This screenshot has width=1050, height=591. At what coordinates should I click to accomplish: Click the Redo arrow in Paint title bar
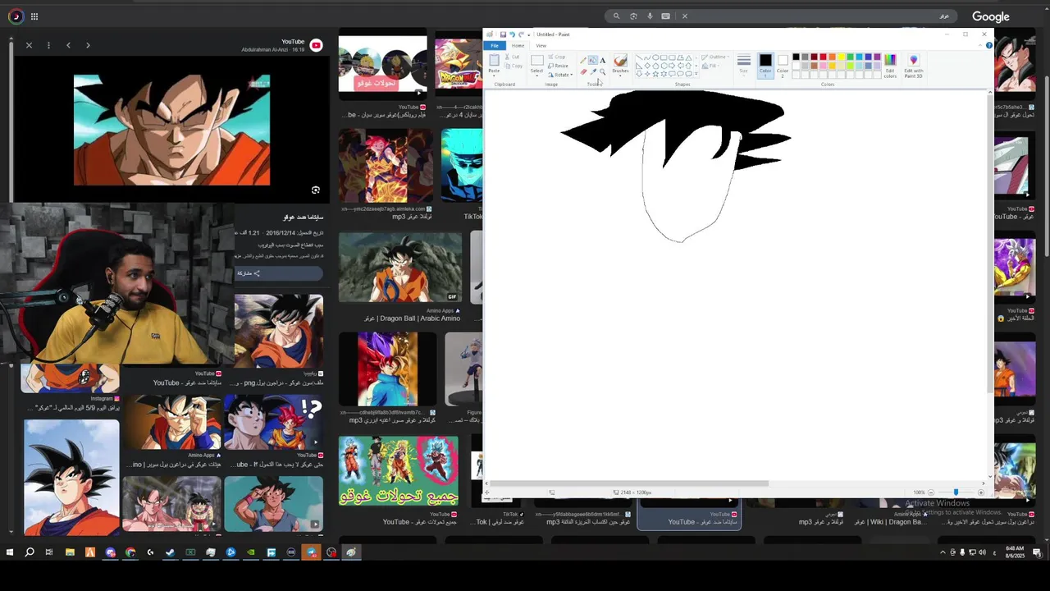click(x=521, y=34)
